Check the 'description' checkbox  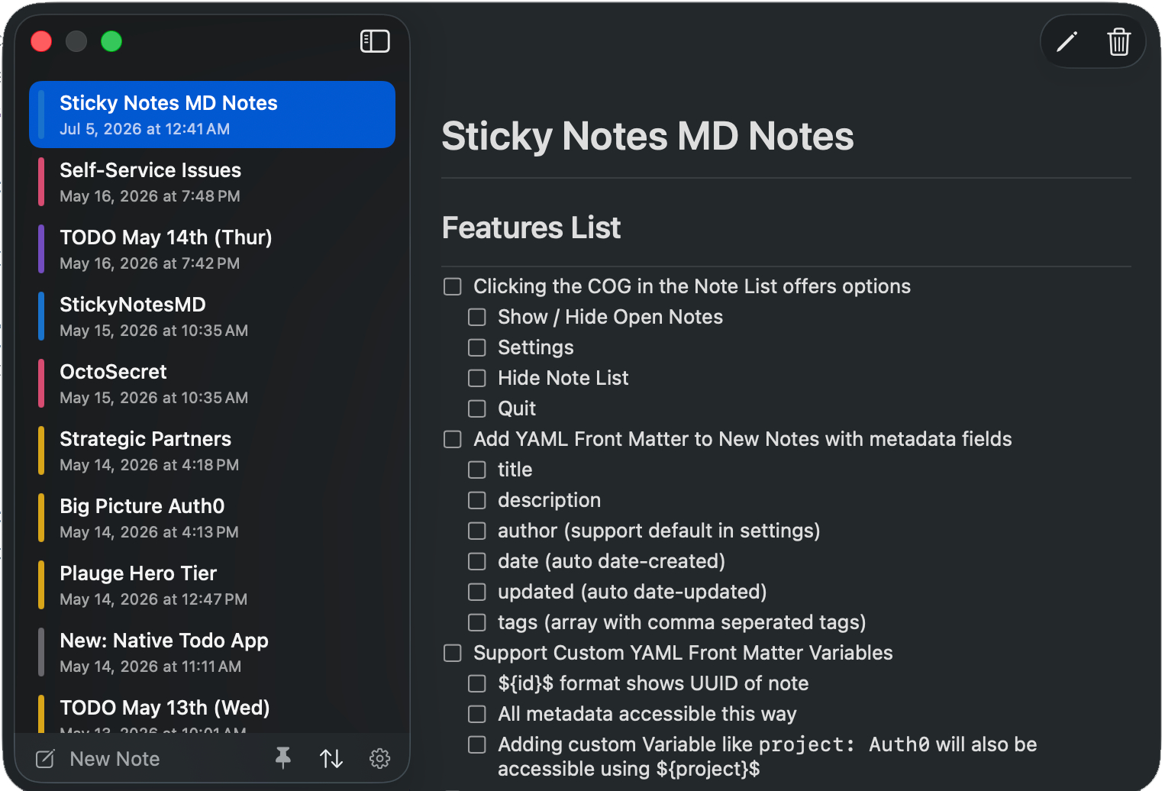point(477,500)
